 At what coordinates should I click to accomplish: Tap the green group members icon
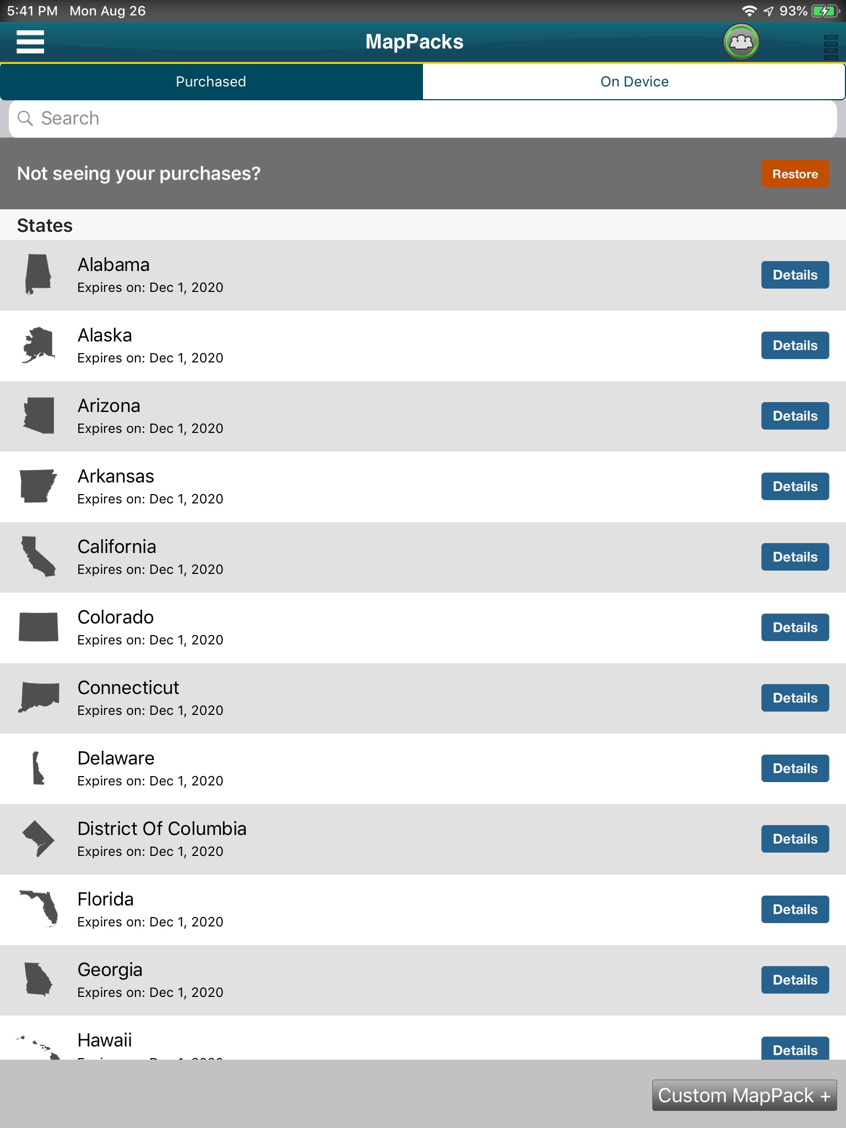(741, 42)
